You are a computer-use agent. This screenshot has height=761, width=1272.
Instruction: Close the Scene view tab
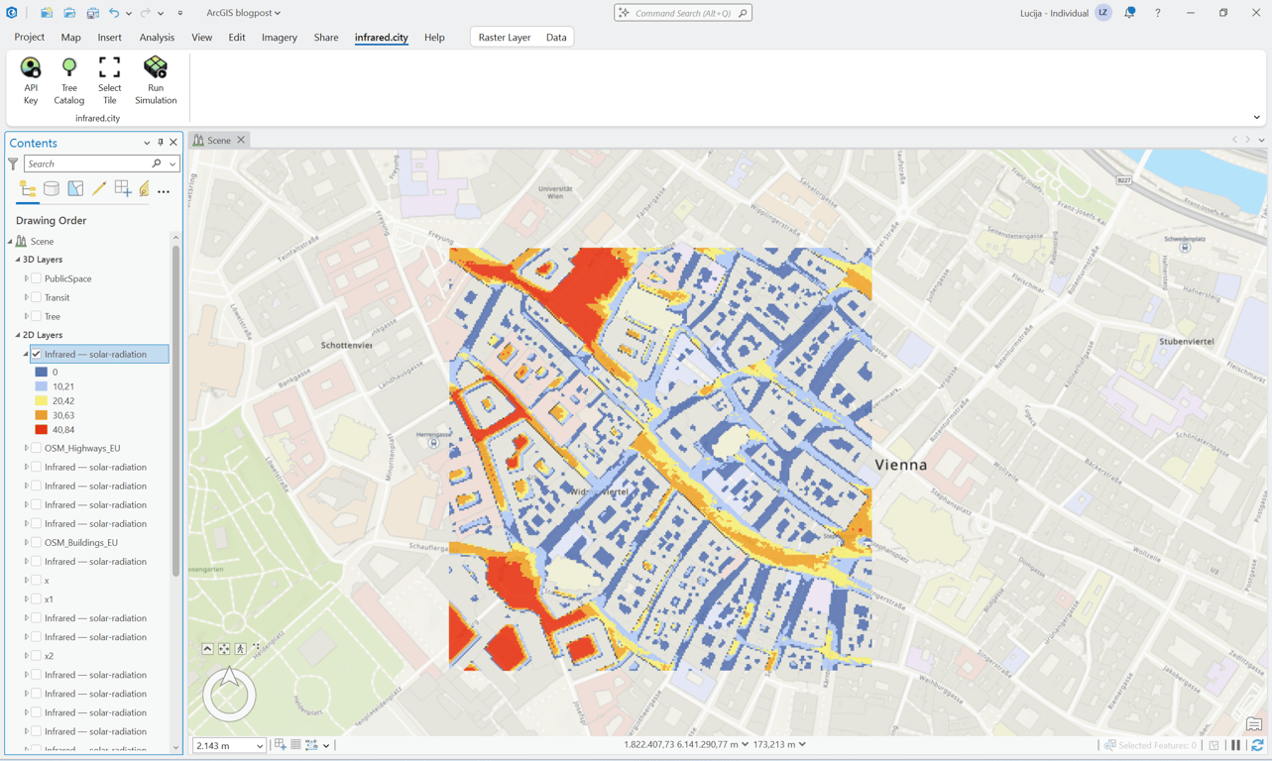tap(241, 140)
